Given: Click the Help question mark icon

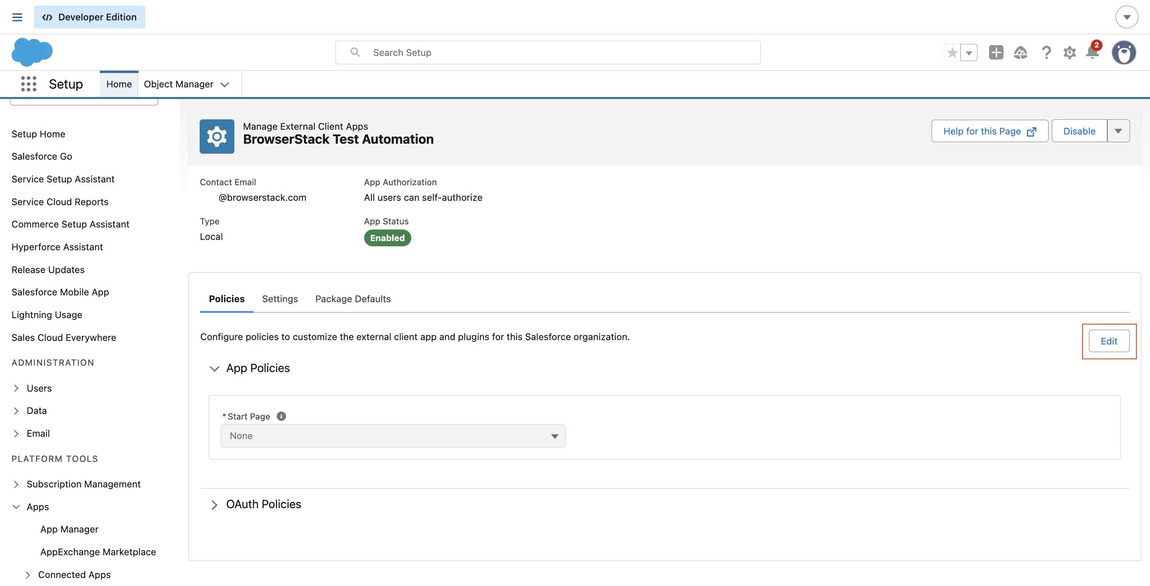Looking at the screenshot, I should click(1046, 52).
